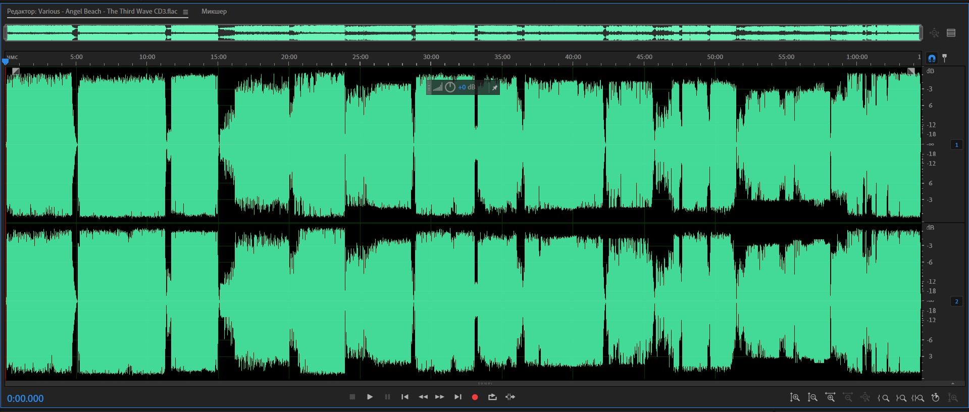Click the Rewind transport button
The image size is (969, 412).
point(423,397)
